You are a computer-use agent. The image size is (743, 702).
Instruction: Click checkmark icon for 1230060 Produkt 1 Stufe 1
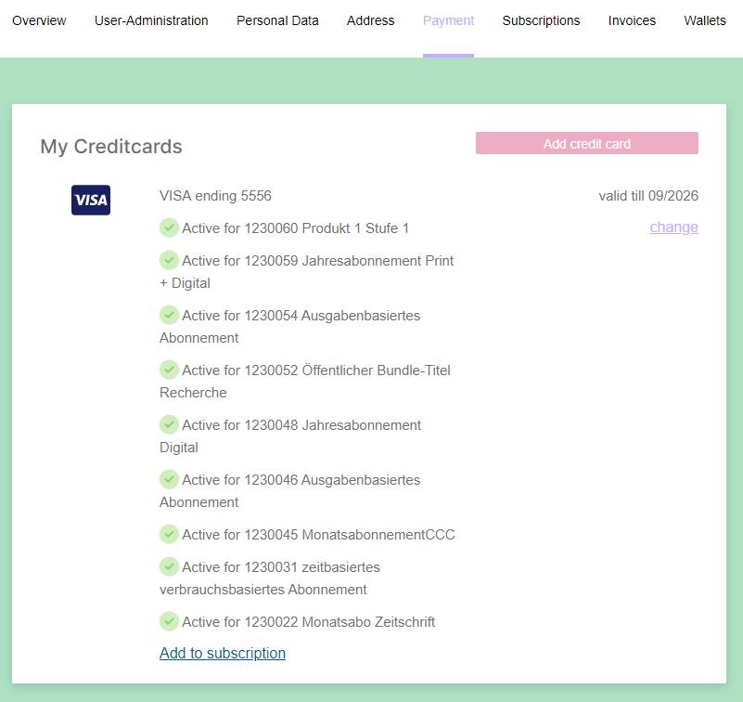click(x=169, y=227)
